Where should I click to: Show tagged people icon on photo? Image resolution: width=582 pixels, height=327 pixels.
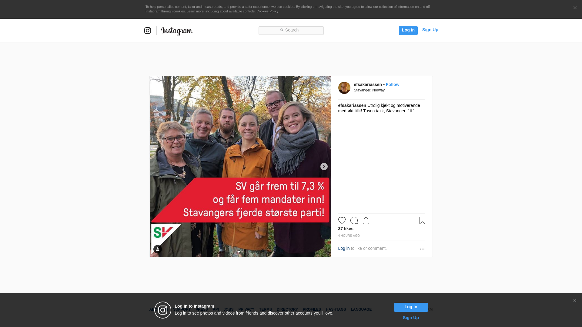(158, 249)
